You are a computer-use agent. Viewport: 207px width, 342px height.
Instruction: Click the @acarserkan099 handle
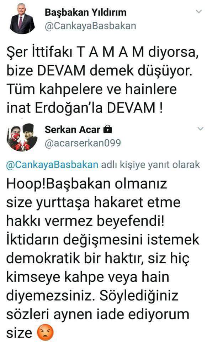click(x=83, y=143)
